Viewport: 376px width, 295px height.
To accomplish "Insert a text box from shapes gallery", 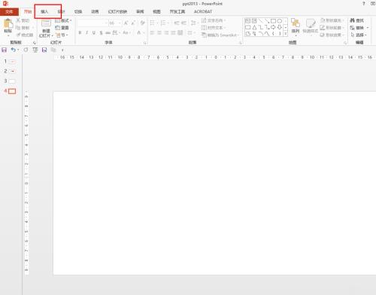I will point(247,21).
